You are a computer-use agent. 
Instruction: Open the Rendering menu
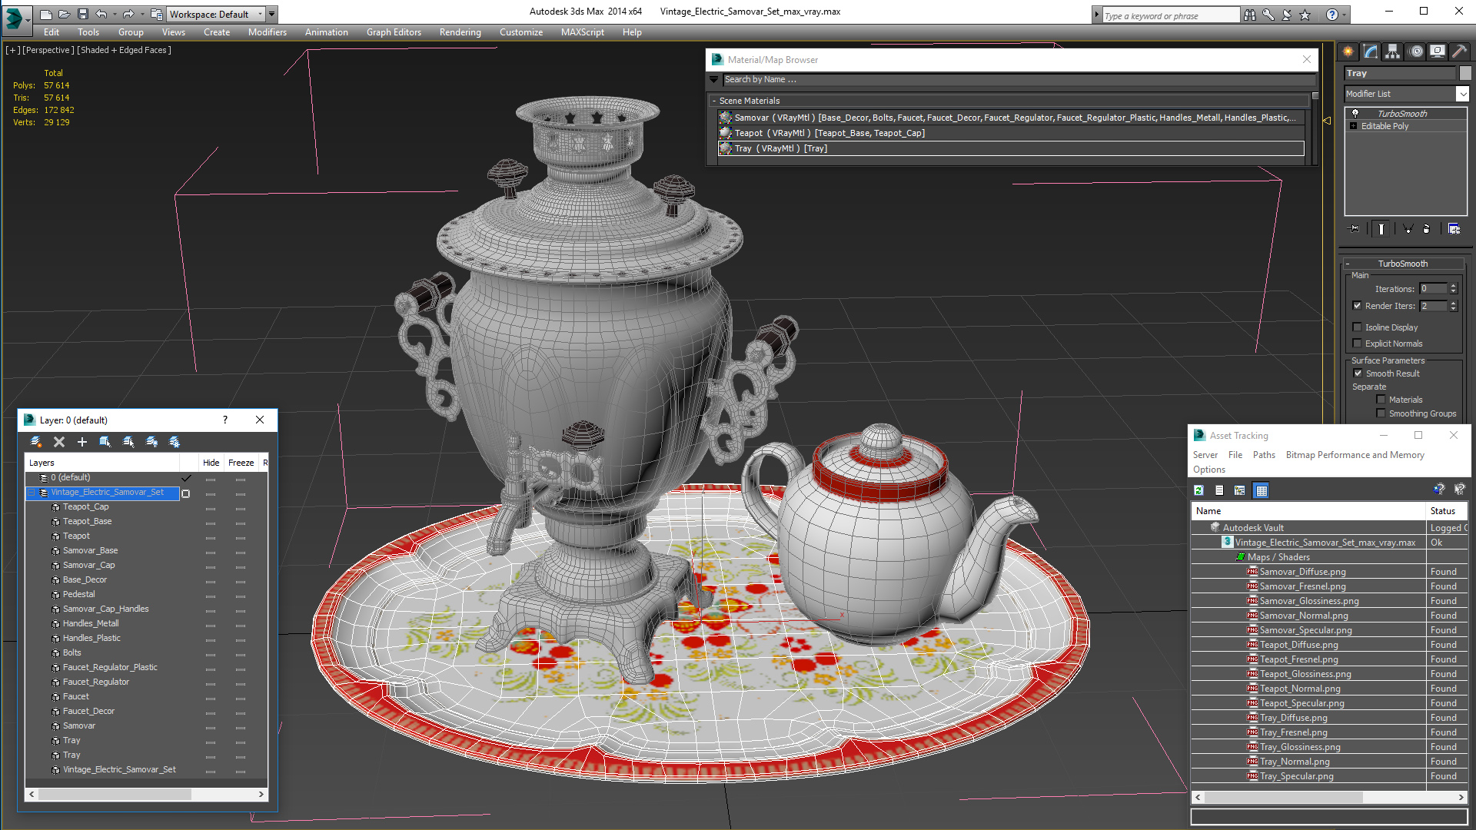click(460, 32)
